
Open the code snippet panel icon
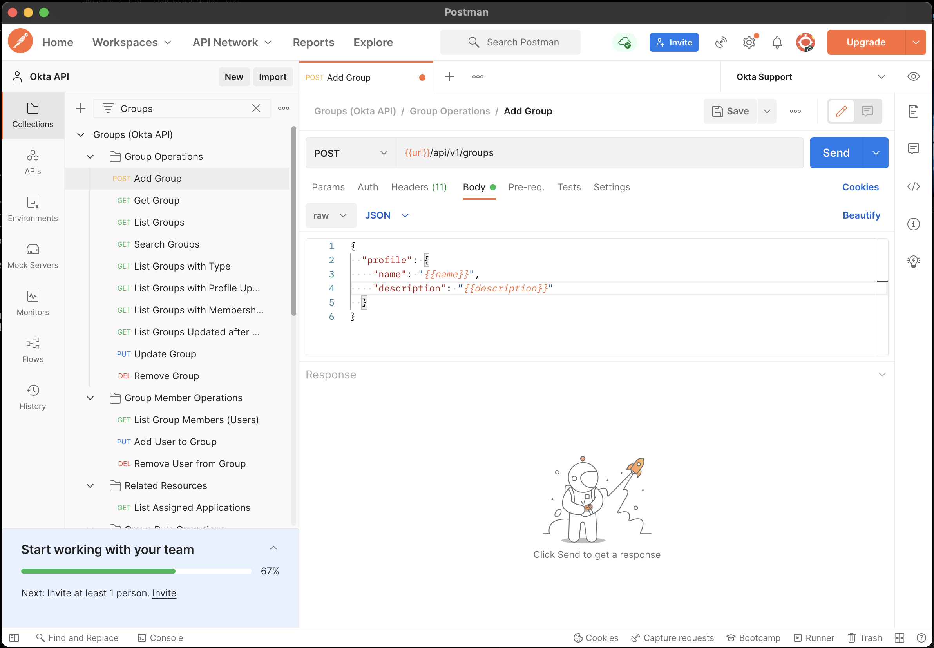(x=913, y=187)
